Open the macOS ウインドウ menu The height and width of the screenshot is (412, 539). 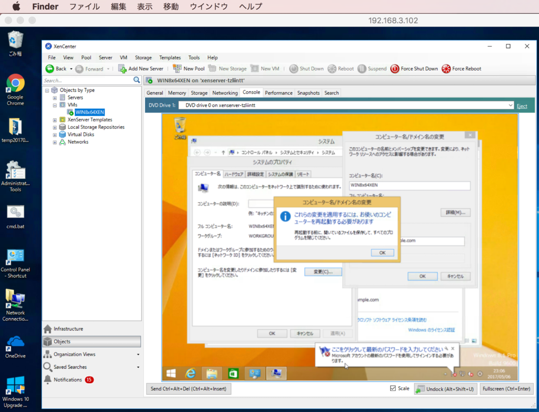tap(209, 6)
